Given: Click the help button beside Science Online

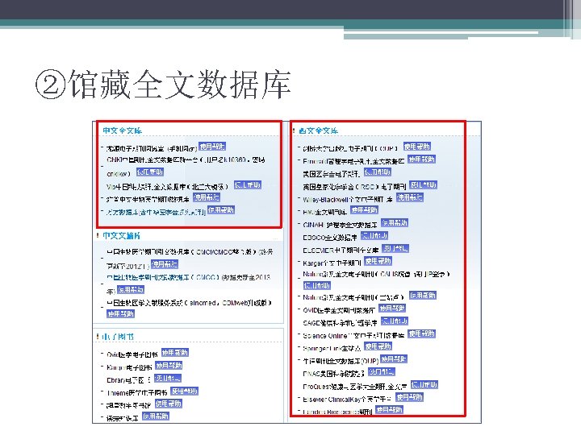Looking at the screenshot, I should [x=422, y=333].
